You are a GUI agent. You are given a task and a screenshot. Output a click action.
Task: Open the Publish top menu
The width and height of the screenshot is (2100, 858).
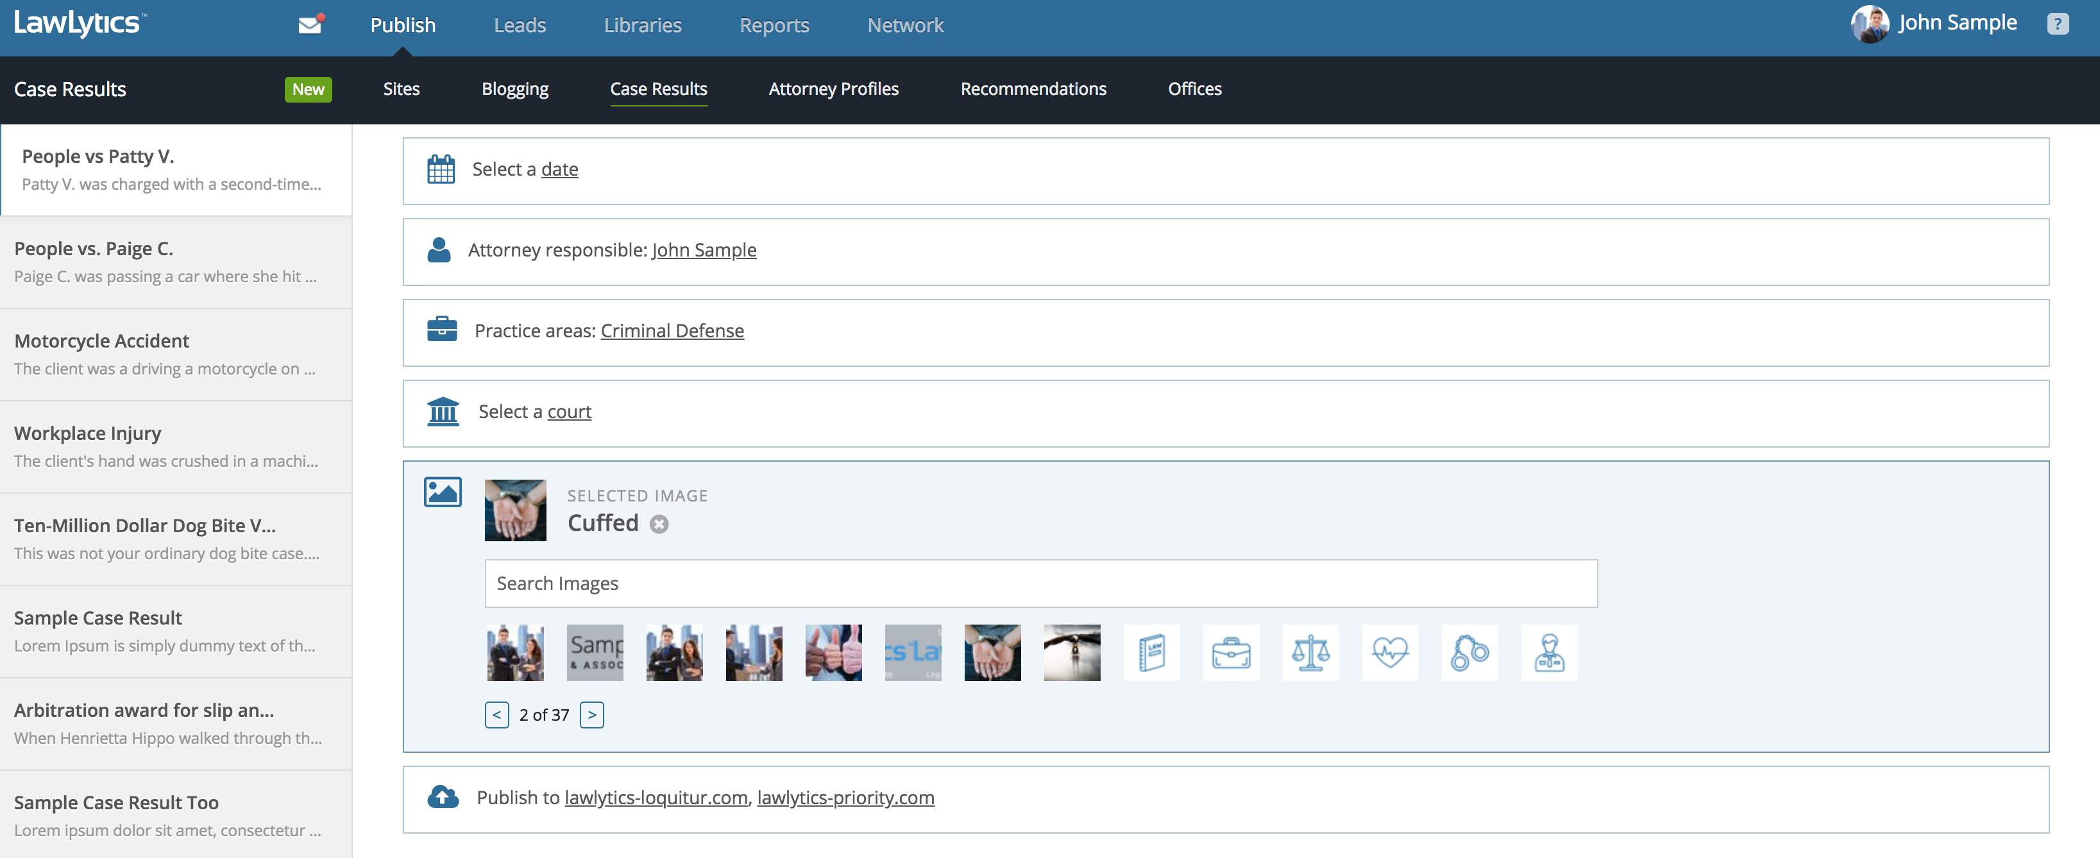[403, 25]
